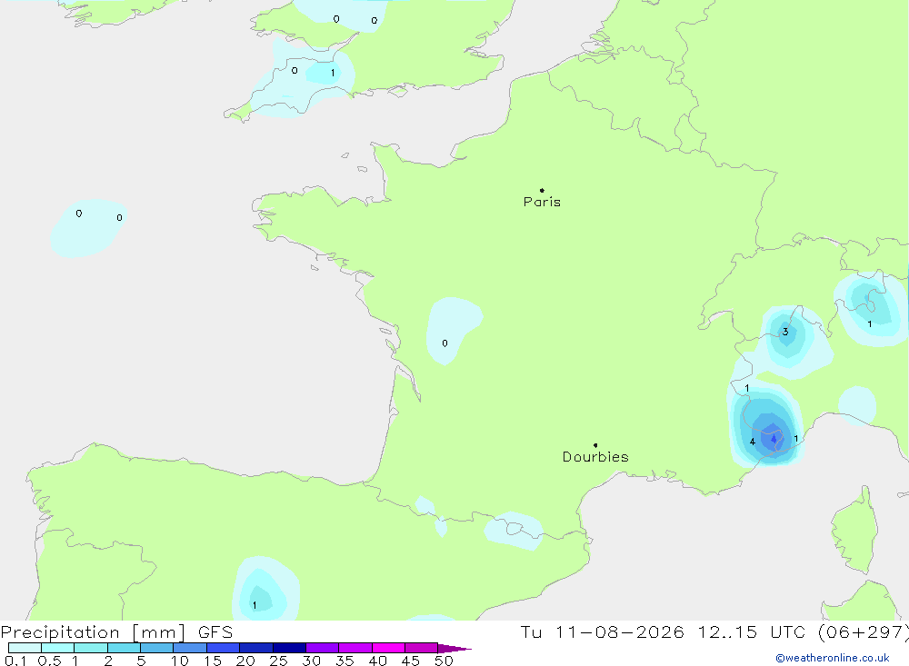This screenshot has width=909, height=666.
Task: Click the 25 mm dark blue legend swatch
Action: point(289,648)
